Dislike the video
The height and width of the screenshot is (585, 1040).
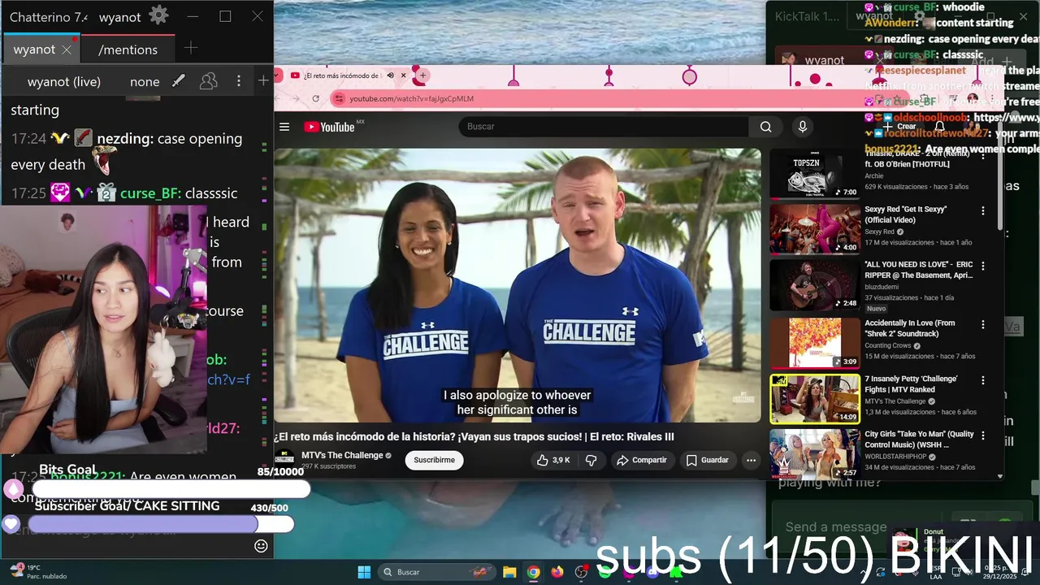point(591,460)
